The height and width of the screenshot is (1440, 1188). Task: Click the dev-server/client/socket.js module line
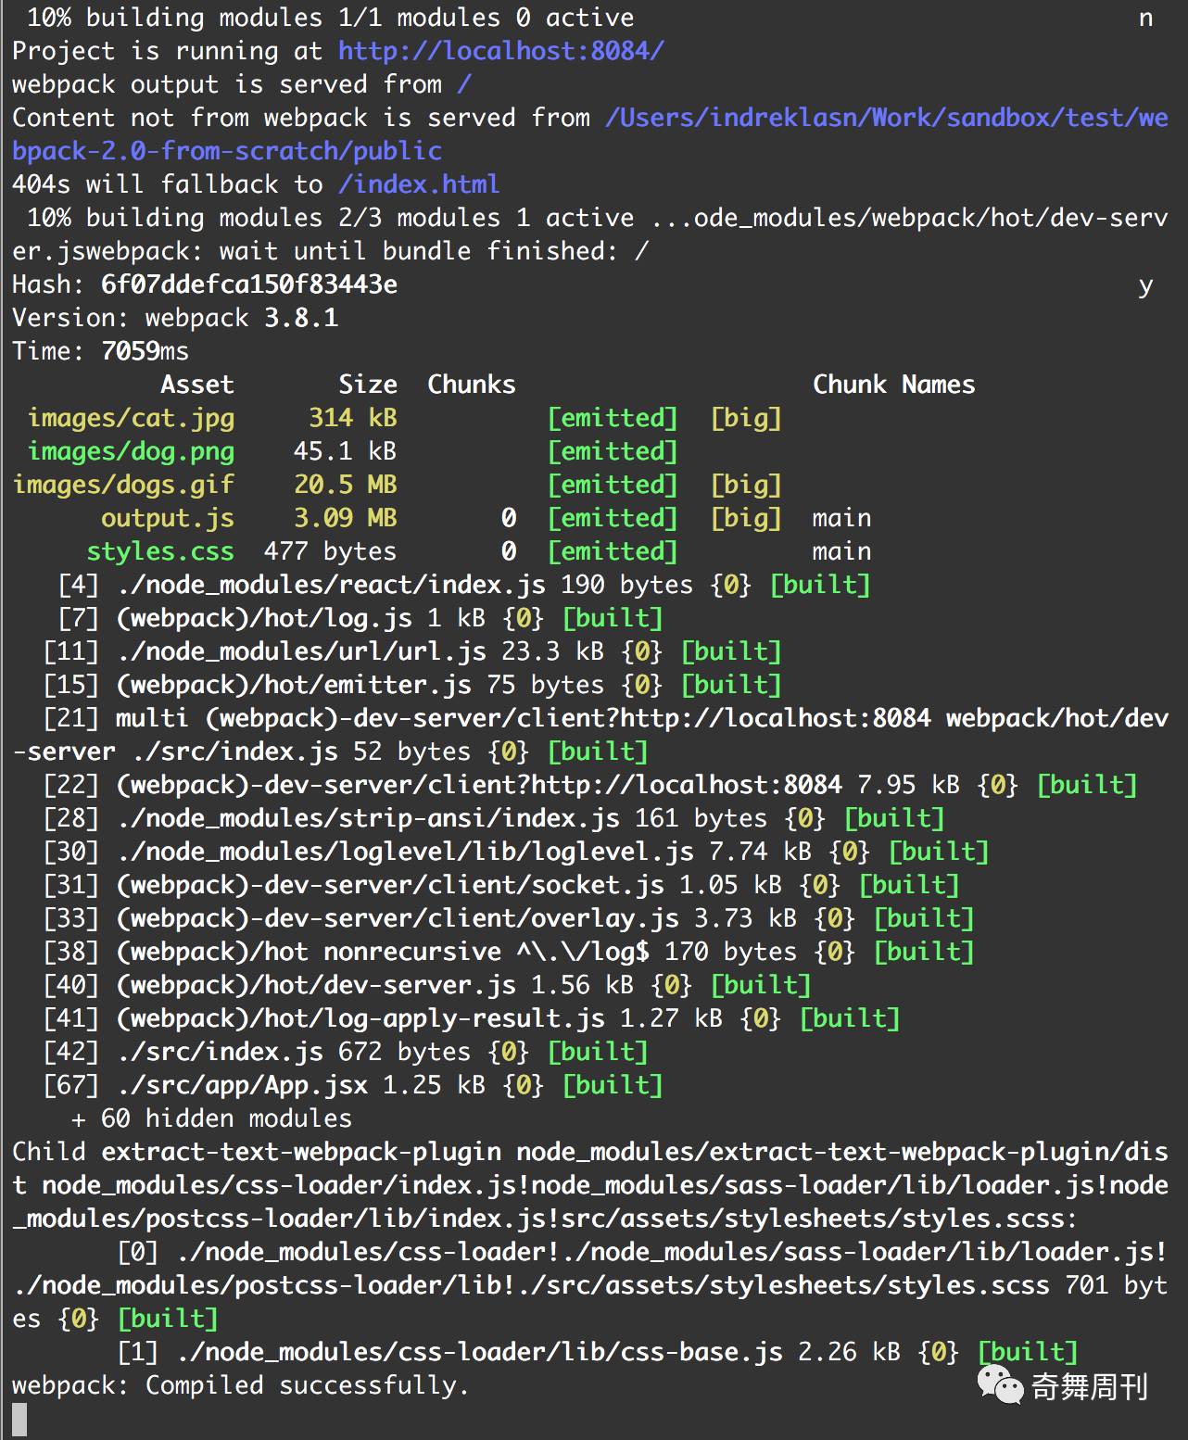click(x=501, y=885)
